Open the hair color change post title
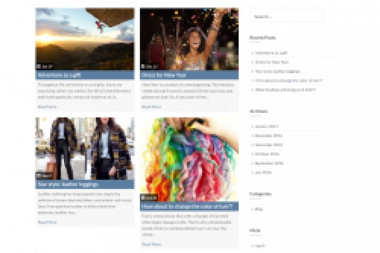 pyautogui.click(x=187, y=207)
